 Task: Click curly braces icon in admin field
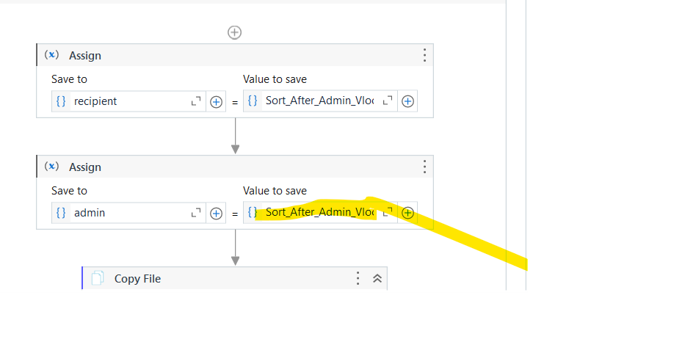61,213
